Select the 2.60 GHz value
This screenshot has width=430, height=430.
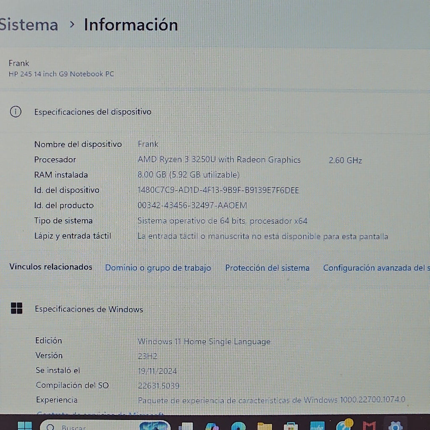(x=345, y=160)
